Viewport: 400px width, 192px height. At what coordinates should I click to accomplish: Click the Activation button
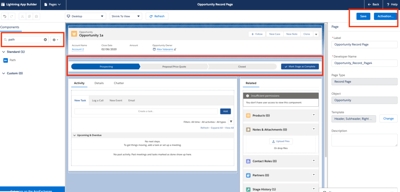(x=385, y=16)
